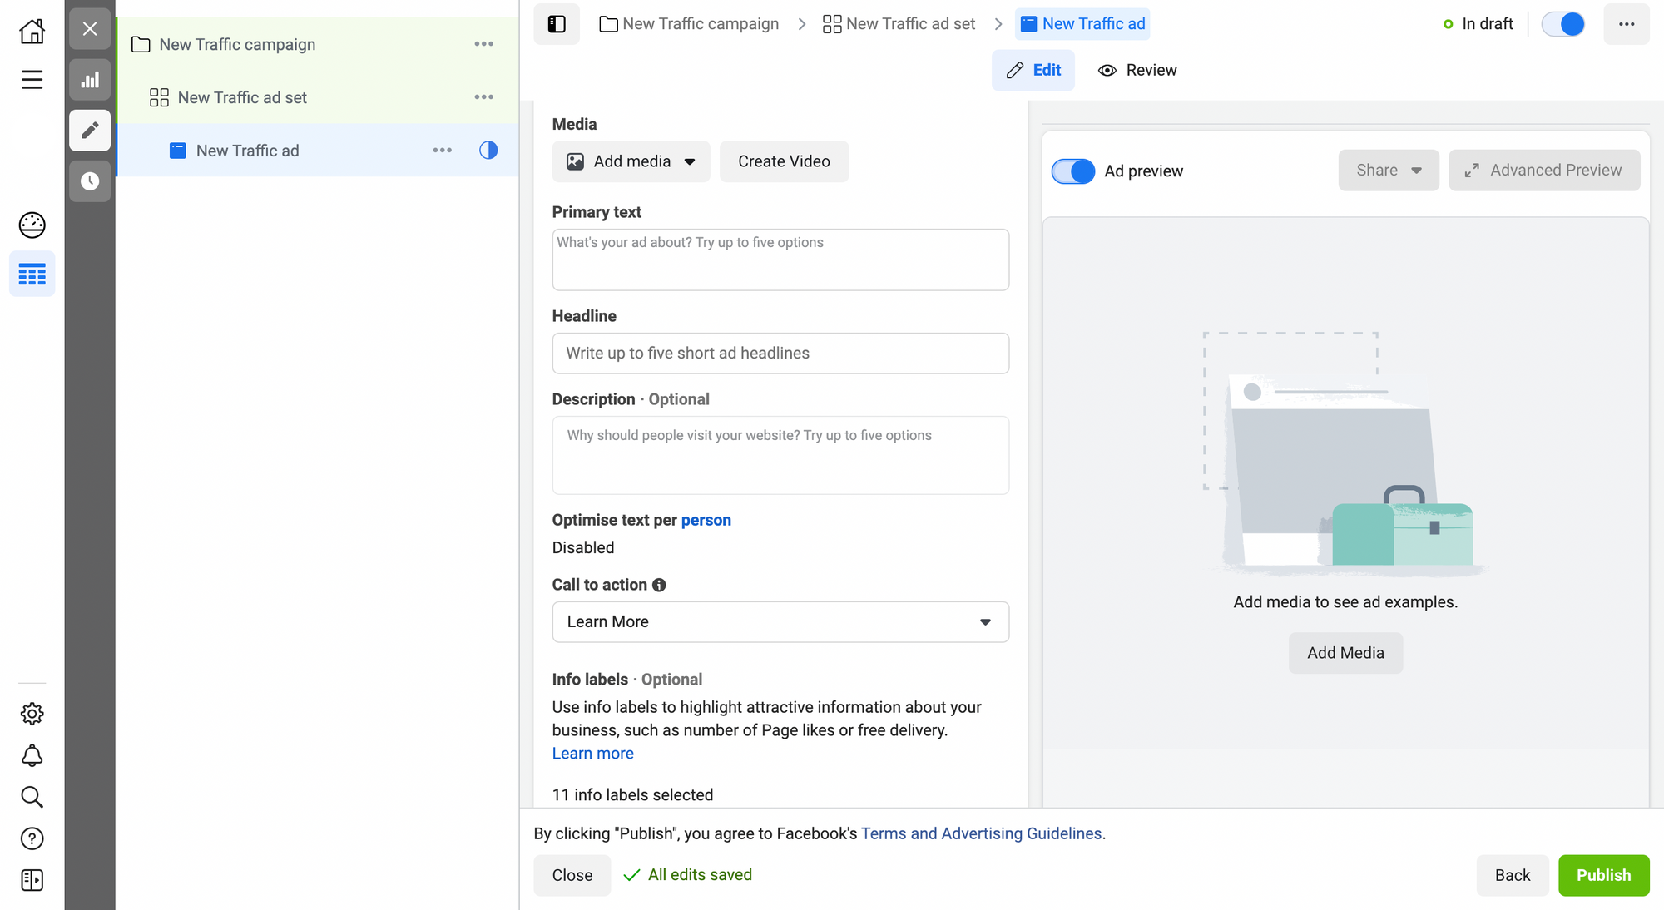
Task: Open New Traffic ad set options menu
Action: (x=483, y=97)
